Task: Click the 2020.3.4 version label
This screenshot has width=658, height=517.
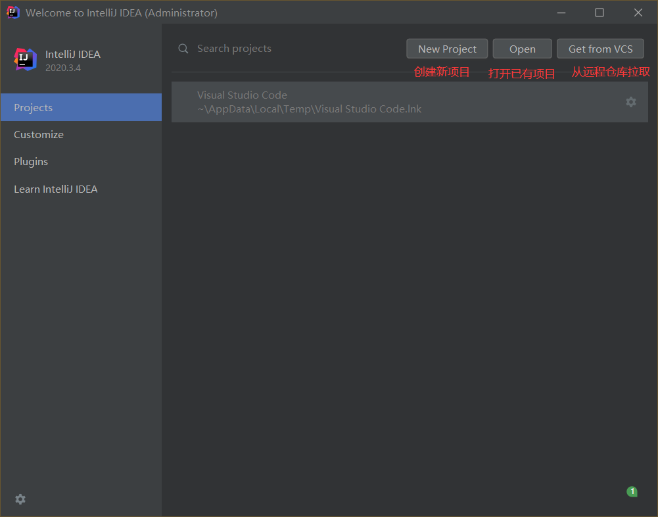Action: click(x=63, y=68)
